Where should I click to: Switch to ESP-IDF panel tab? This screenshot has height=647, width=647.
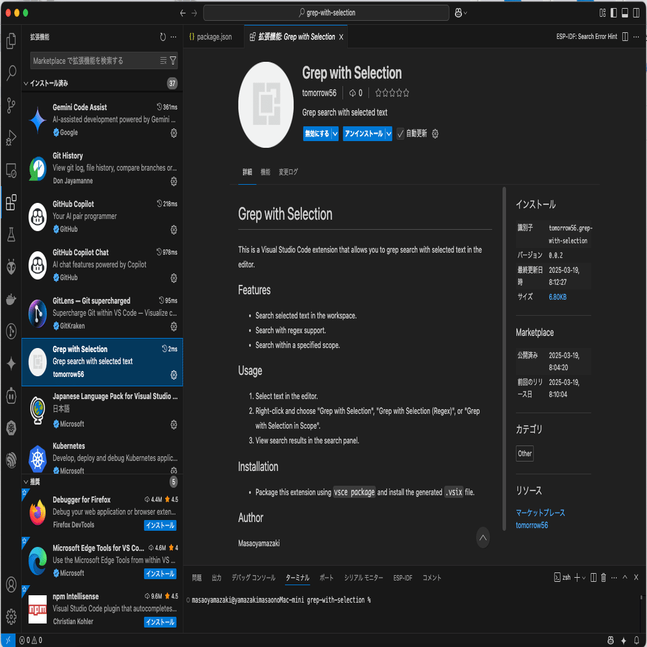(402, 578)
